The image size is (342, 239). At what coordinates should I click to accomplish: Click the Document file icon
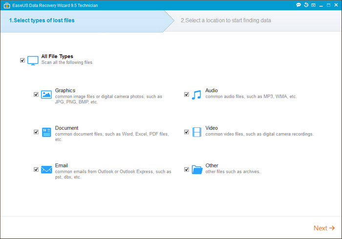pos(46,132)
